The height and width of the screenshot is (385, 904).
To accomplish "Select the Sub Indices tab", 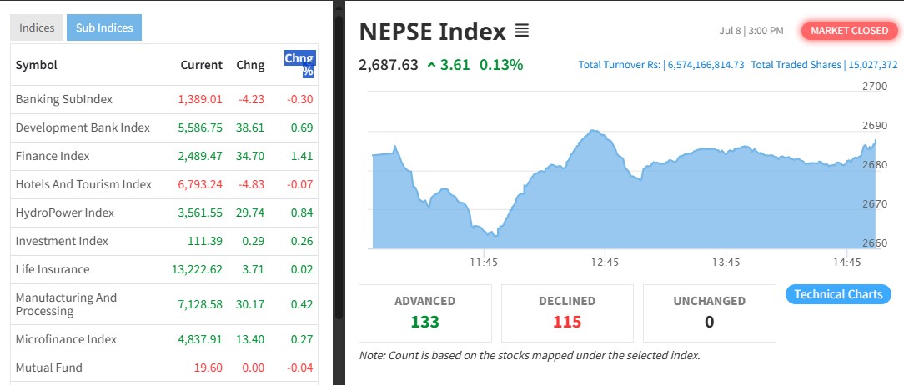I will pyautogui.click(x=104, y=27).
